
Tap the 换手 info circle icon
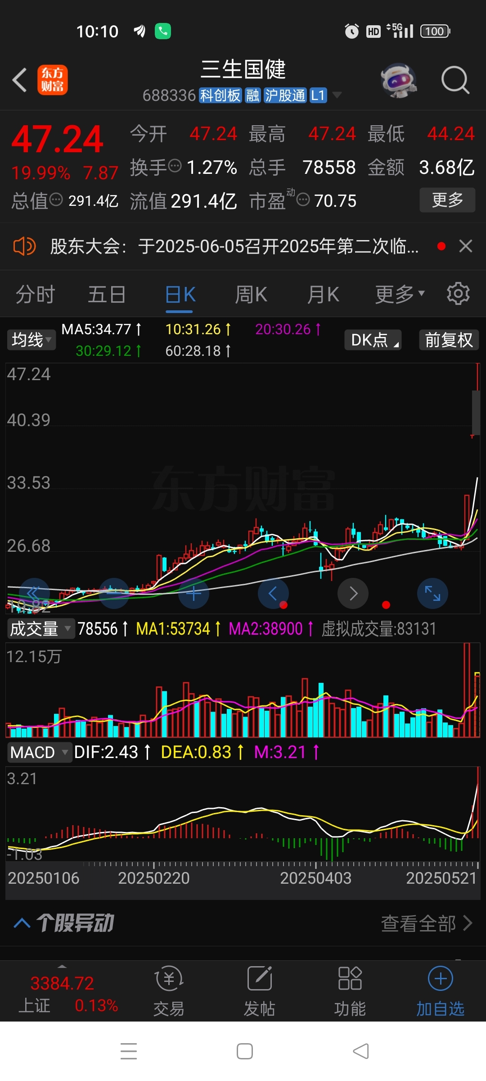tap(175, 166)
